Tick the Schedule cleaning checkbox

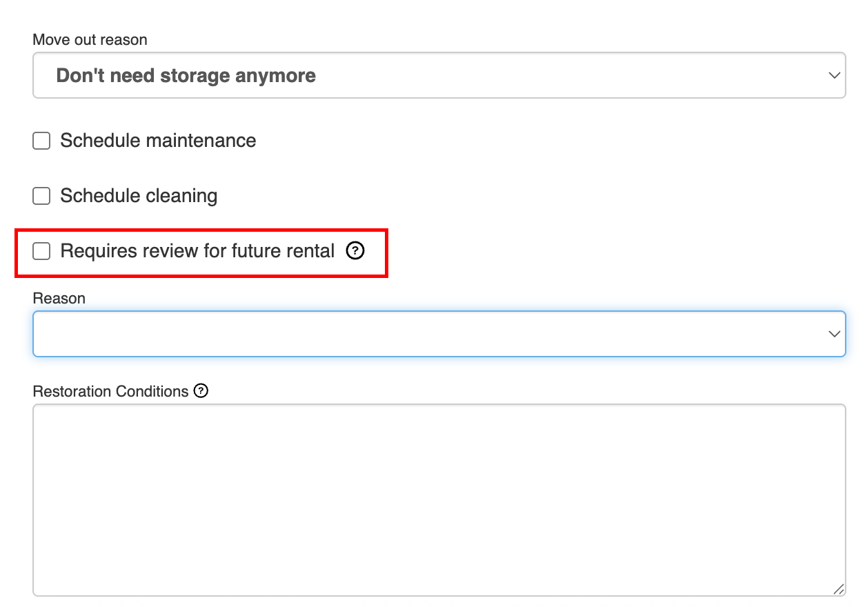coord(42,197)
